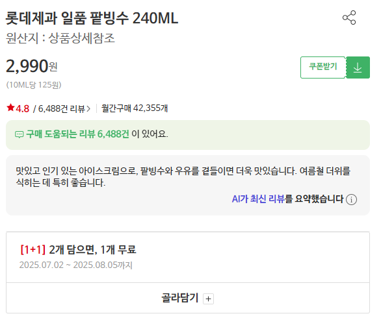Click the AI review summary paragraph
Screen dimensions: 381x318
pyautogui.click(x=183, y=177)
